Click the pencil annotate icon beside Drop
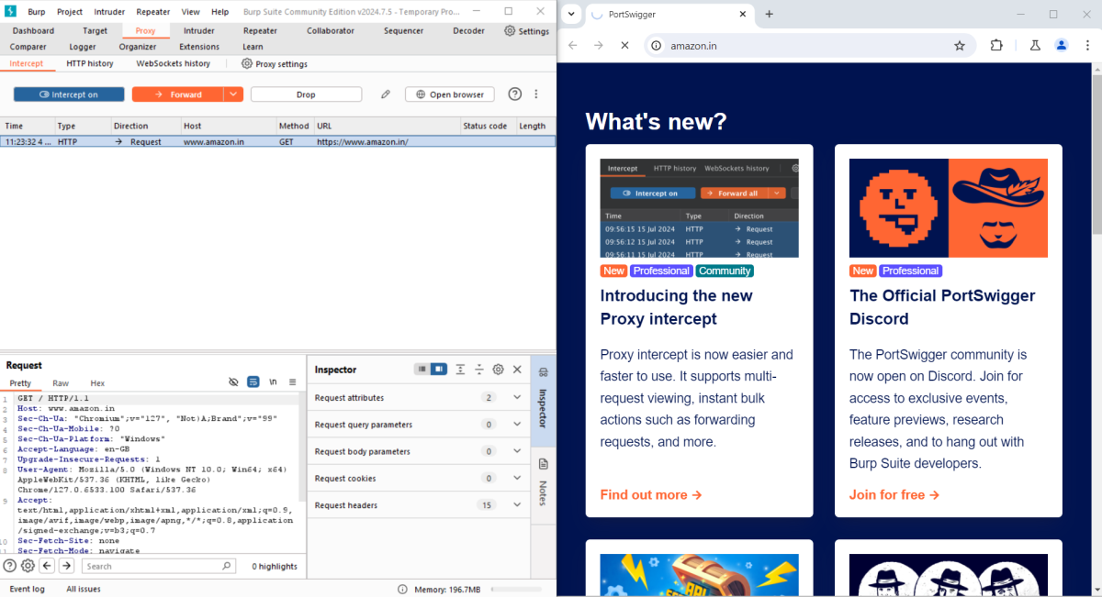The height and width of the screenshot is (597, 1102). point(386,94)
